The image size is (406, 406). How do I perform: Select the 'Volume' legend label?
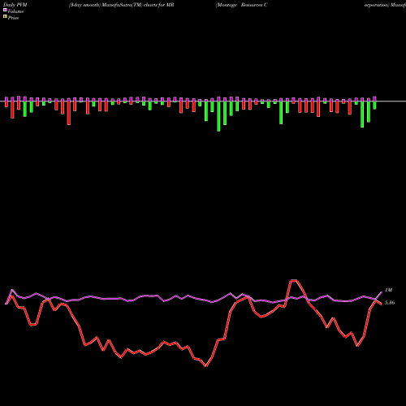pyautogui.click(x=15, y=11)
